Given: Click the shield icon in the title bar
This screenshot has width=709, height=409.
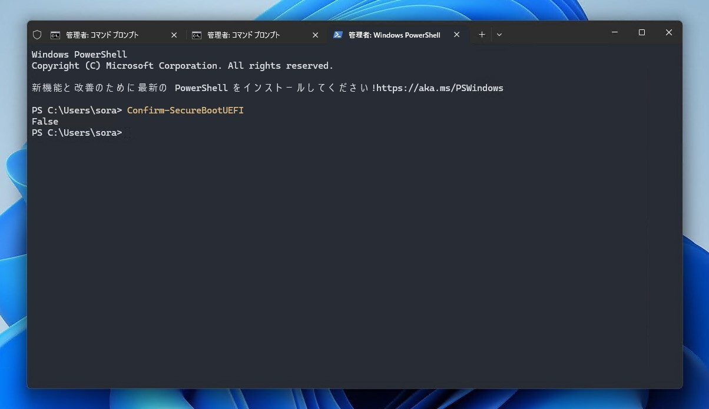Looking at the screenshot, I should [37, 35].
